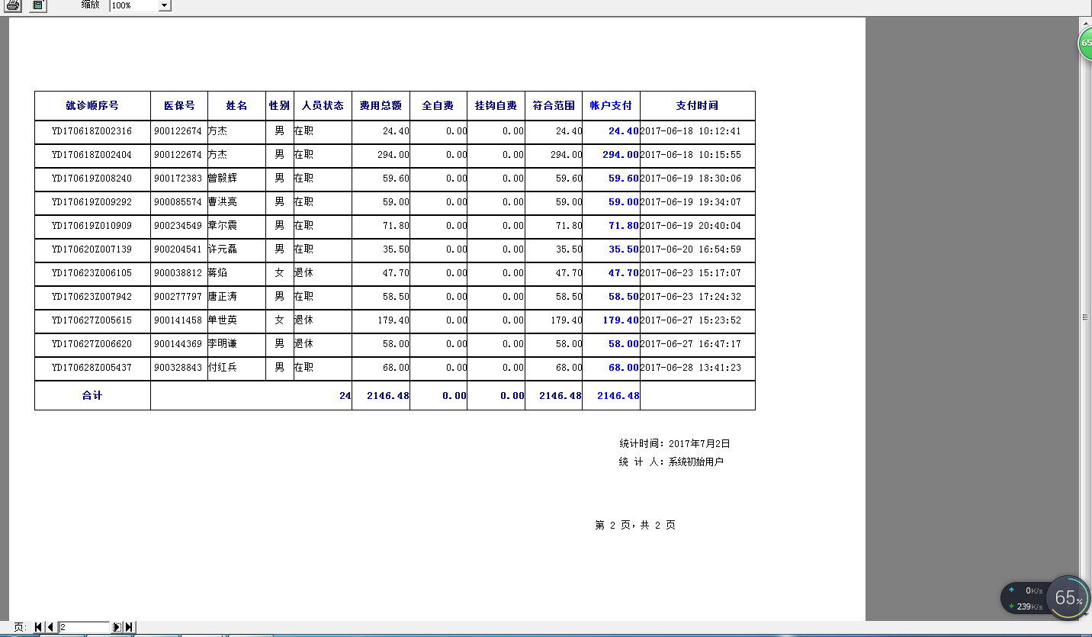Click the name 单世英
1092x637 pixels.
(222, 320)
